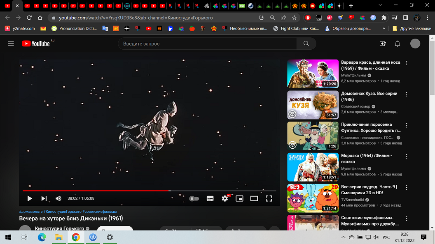Image resolution: width=435 pixels, height=244 pixels.
Task: Toggle the autoplay switch
Action: click(194, 199)
